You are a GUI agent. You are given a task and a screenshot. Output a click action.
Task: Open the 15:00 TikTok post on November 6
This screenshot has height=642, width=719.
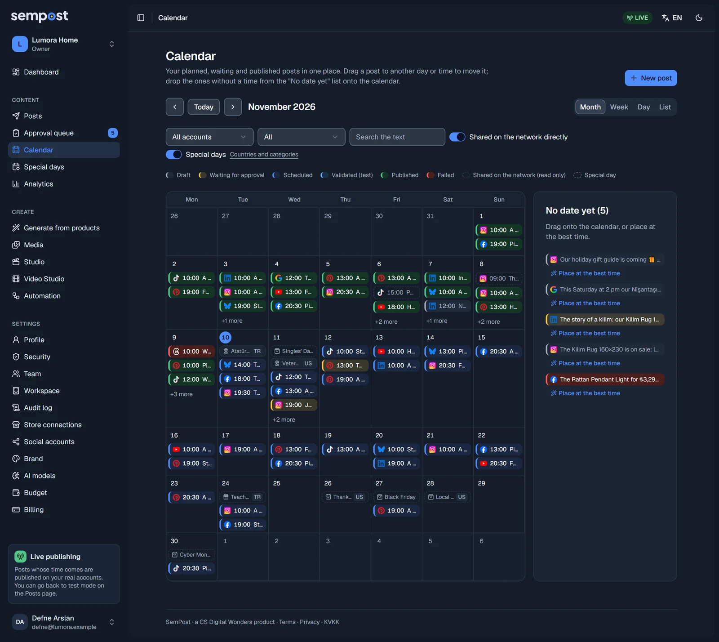pyautogui.click(x=396, y=293)
